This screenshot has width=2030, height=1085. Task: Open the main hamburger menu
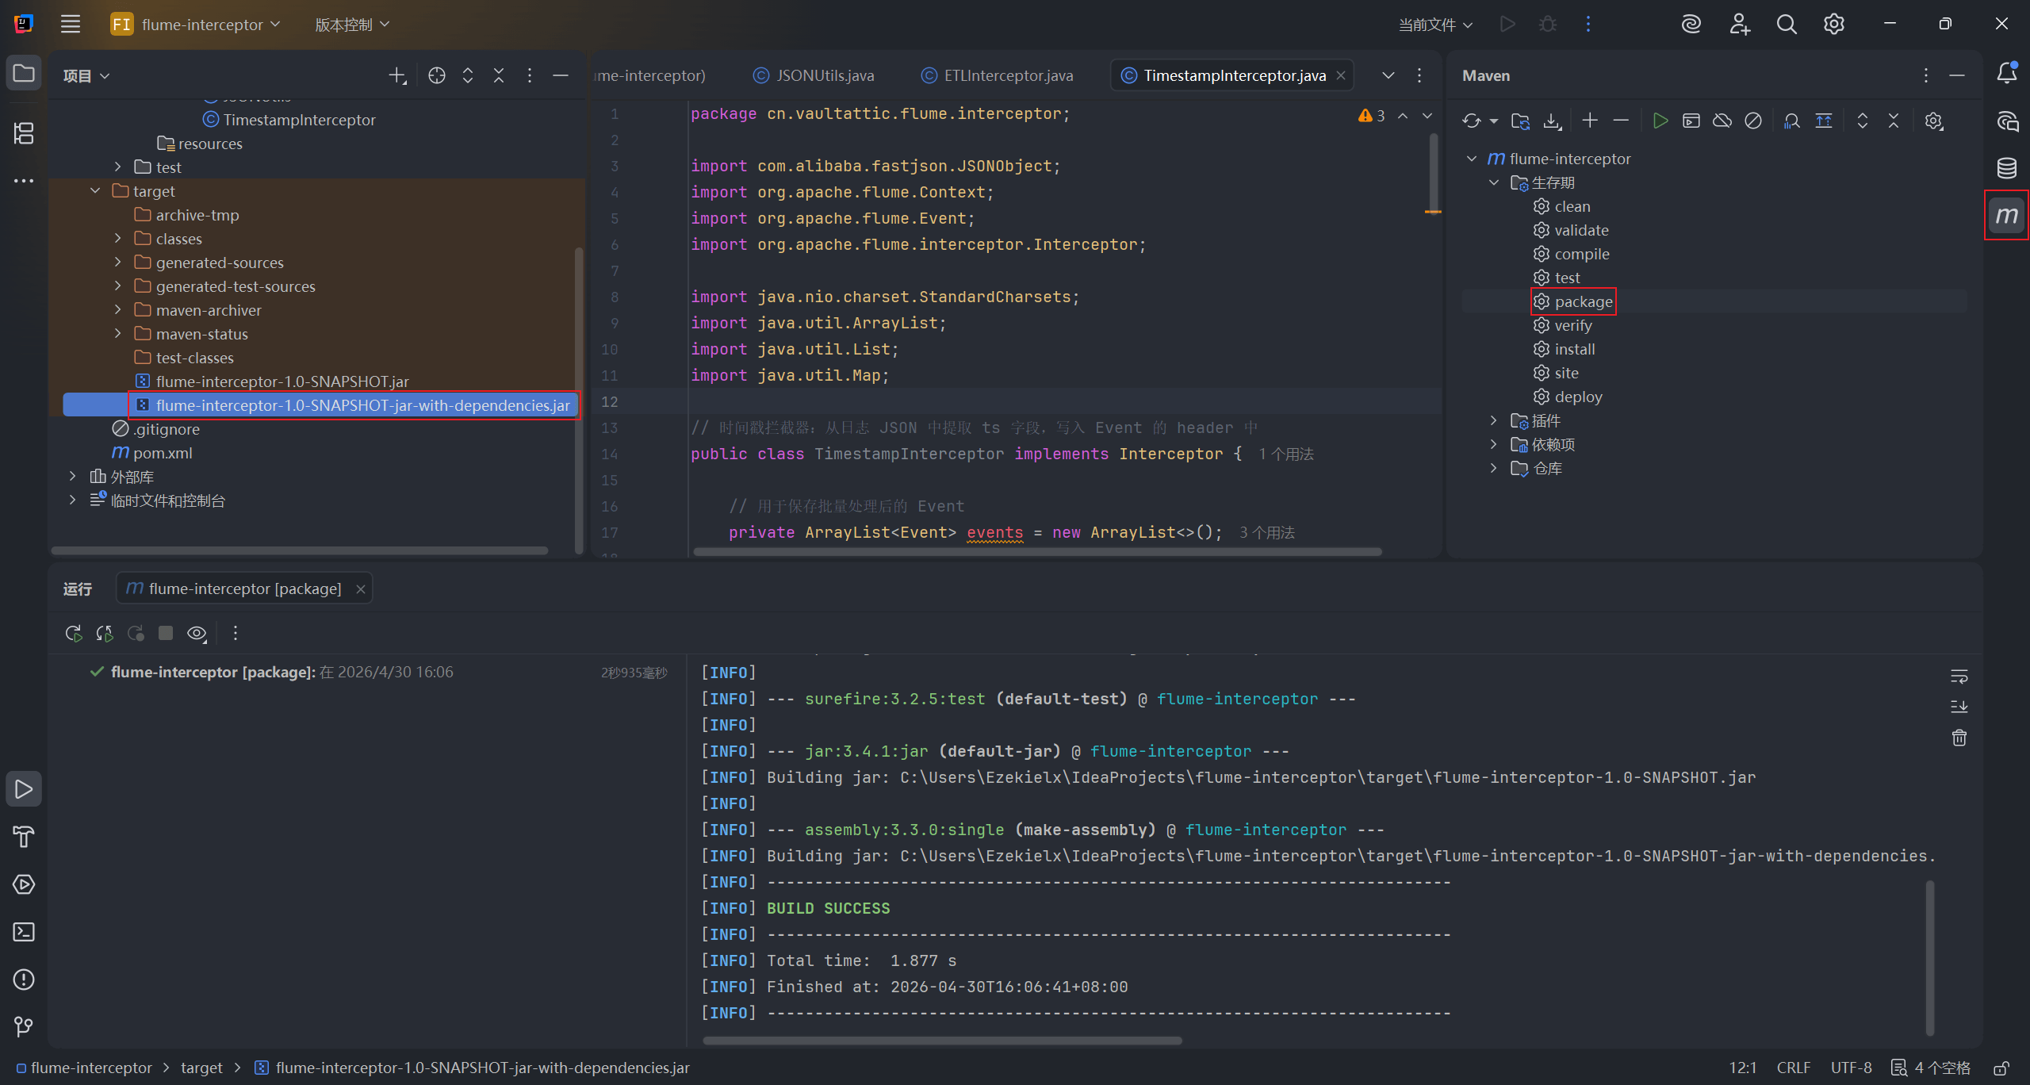(x=71, y=24)
